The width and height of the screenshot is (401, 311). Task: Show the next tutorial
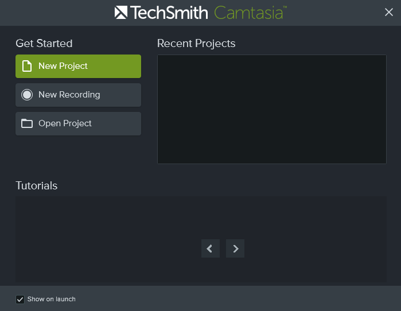point(235,248)
